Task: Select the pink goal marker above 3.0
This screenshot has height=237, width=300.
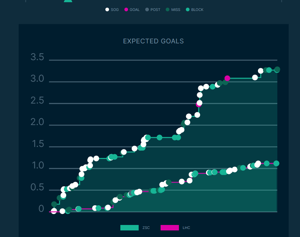Action: 227,78
